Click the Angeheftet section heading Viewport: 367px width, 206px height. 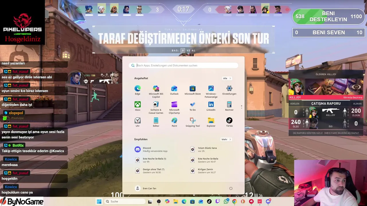click(141, 78)
